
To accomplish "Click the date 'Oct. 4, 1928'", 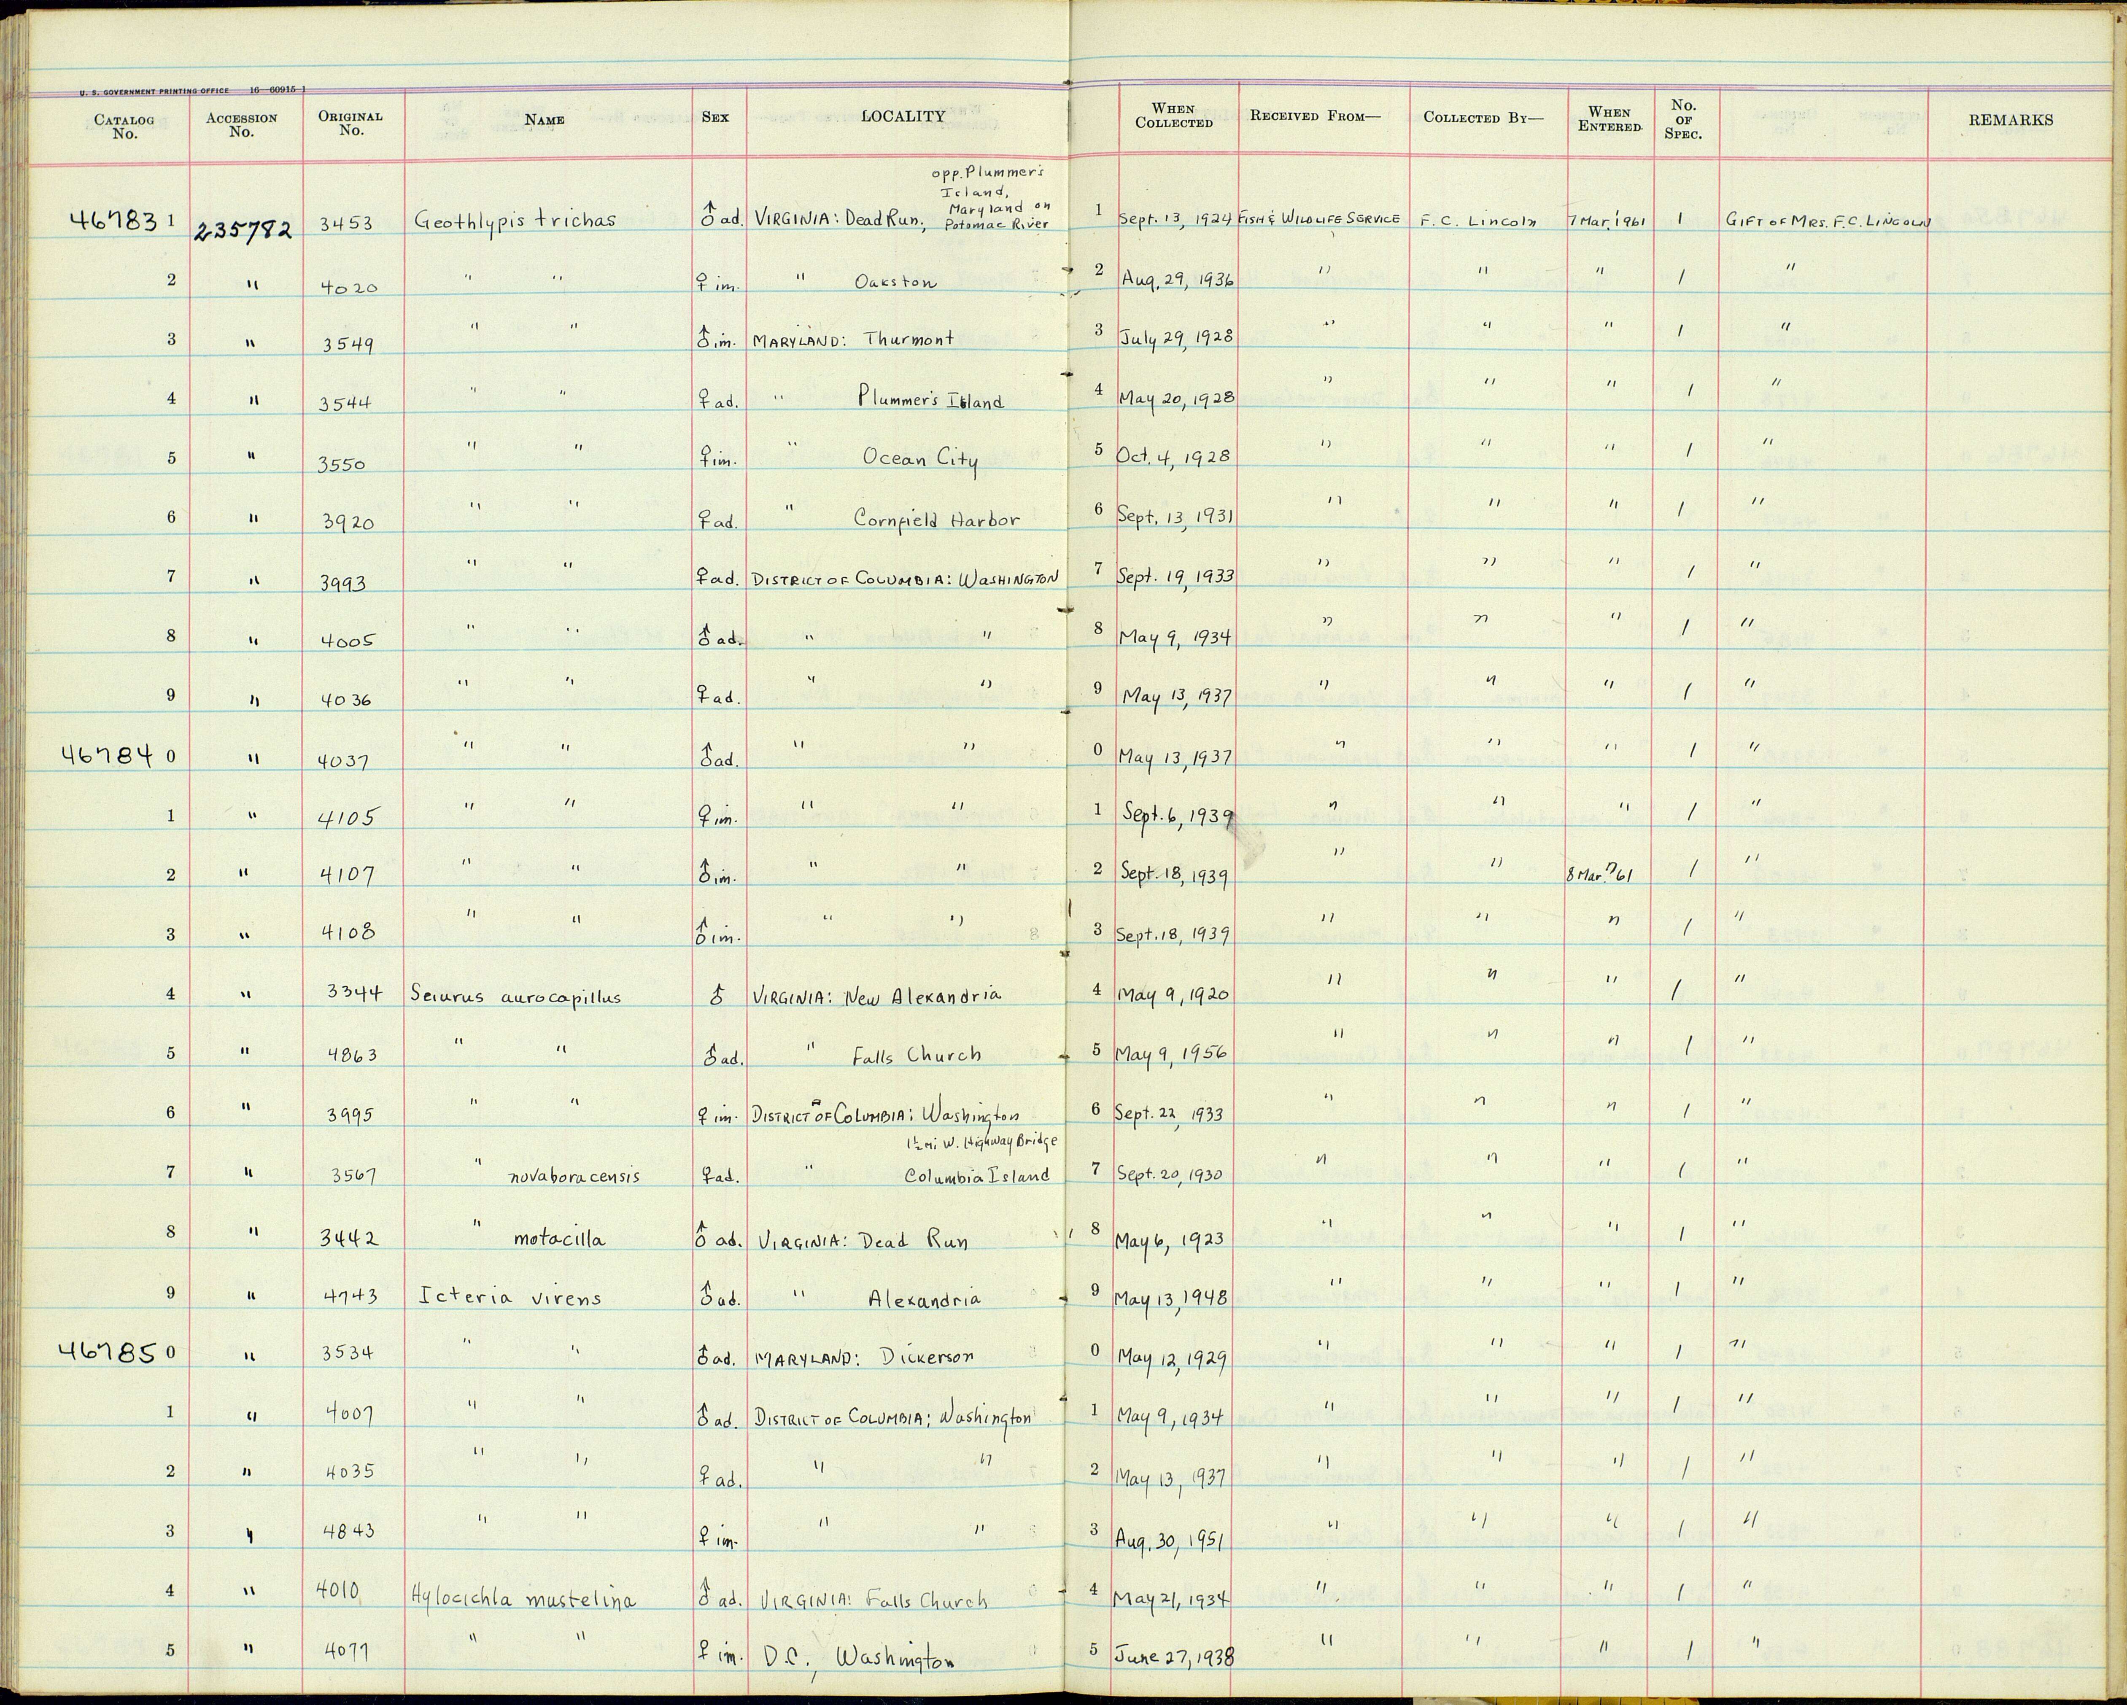I will click(x=1173, y=457).
